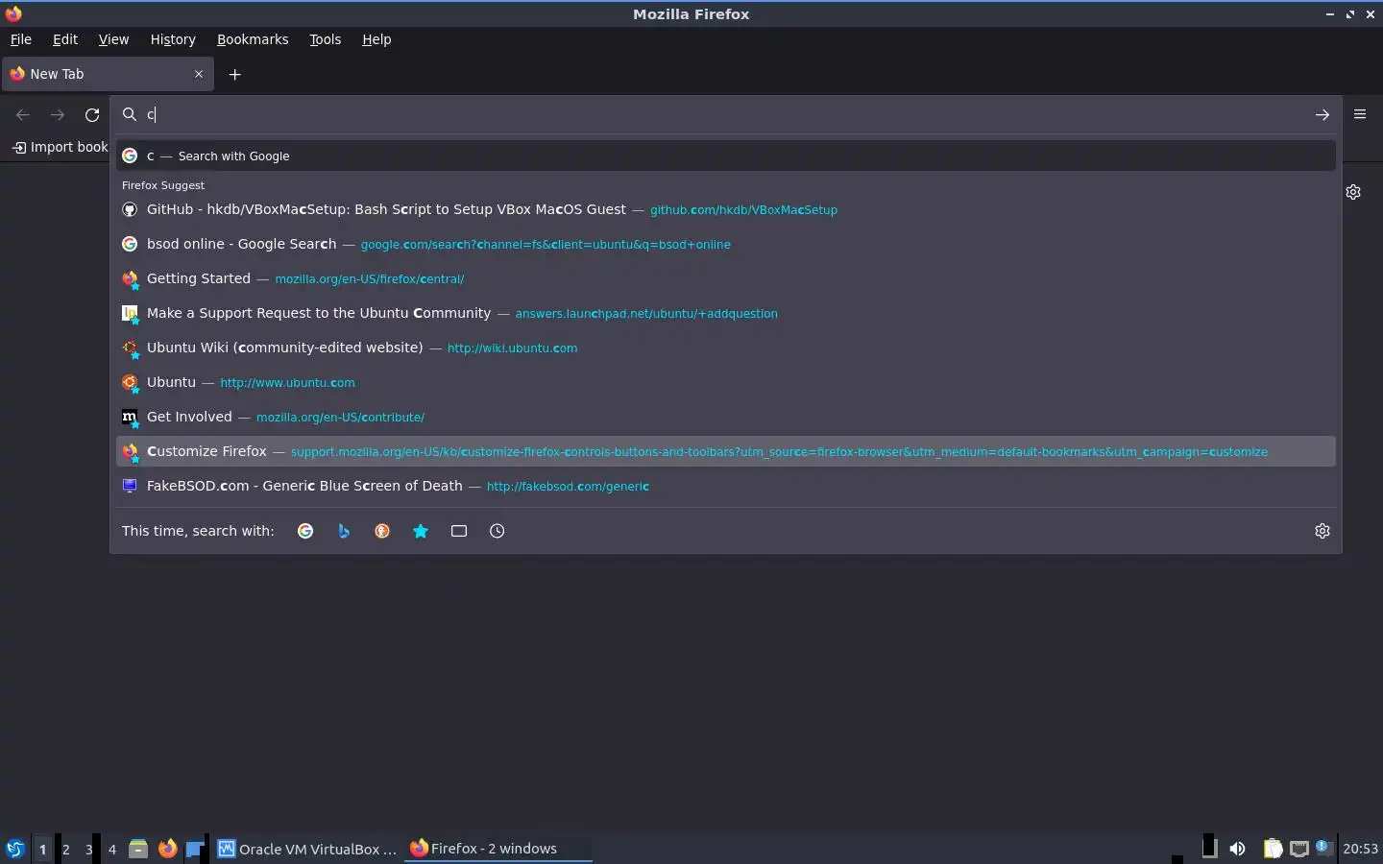Open a new tab with the plus button

coord(234,74)
